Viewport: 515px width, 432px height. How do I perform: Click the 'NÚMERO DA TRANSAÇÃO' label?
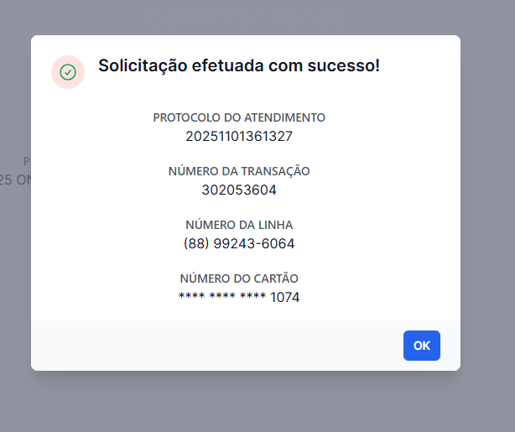[x=239, y=171]
